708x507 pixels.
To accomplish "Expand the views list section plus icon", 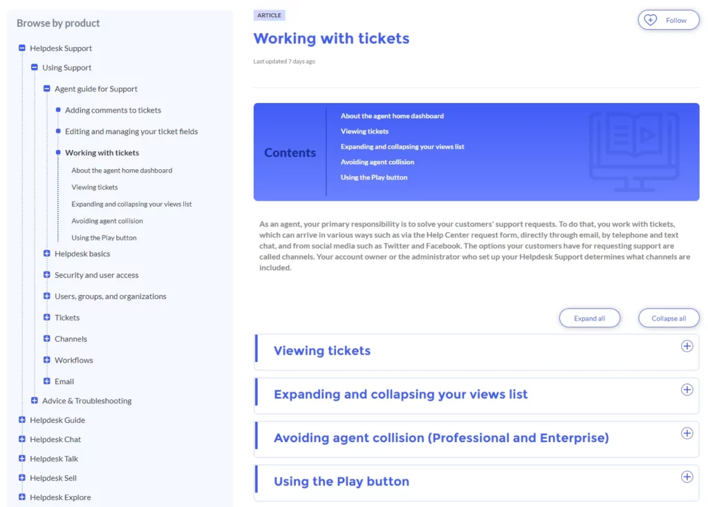I will [x=687, y=390].
